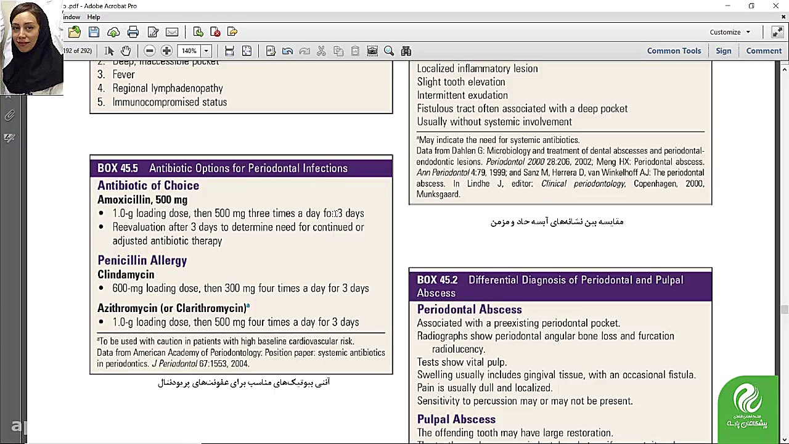
Task: Click the 140% zoom value field
Action: [190, 51]
